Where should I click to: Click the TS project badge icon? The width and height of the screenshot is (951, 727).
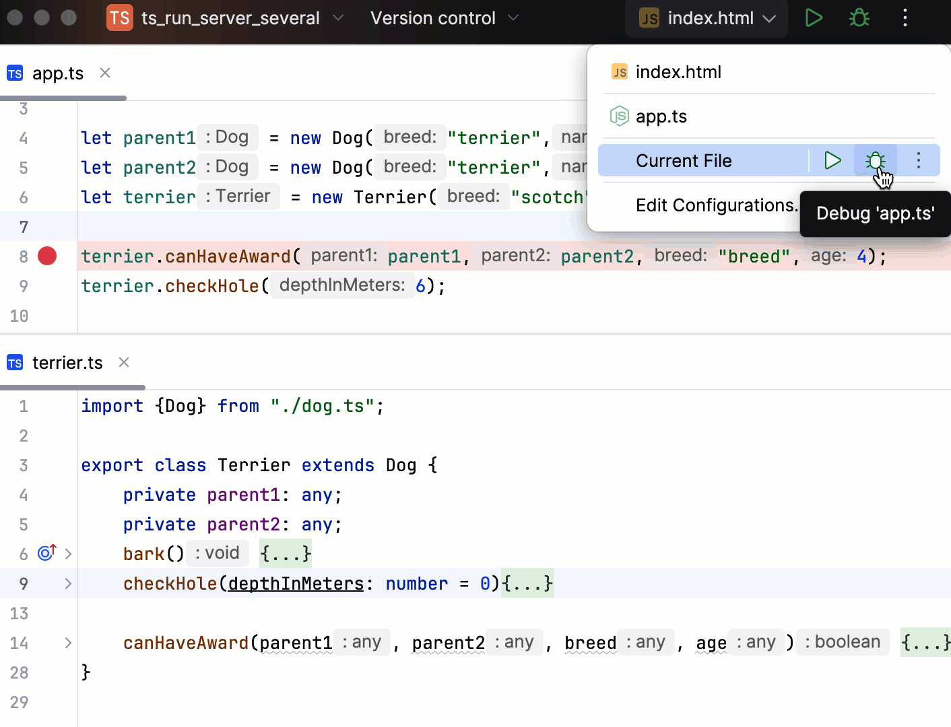point(119,18)
